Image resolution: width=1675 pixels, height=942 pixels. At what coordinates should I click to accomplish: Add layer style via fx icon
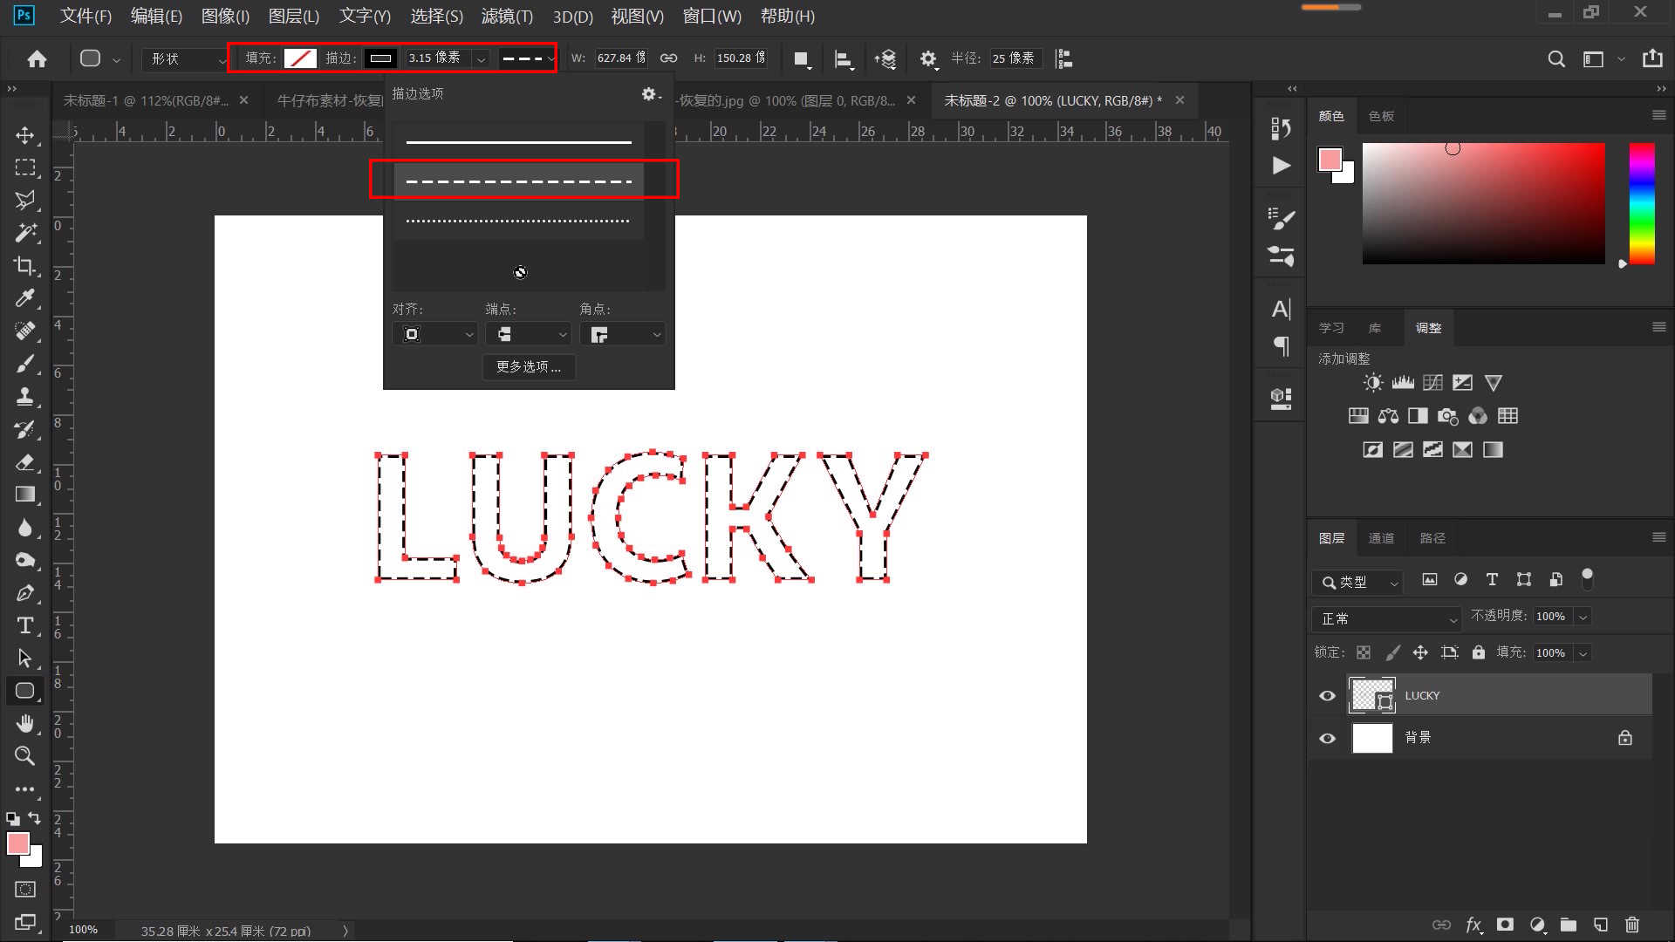[1473, 925]
